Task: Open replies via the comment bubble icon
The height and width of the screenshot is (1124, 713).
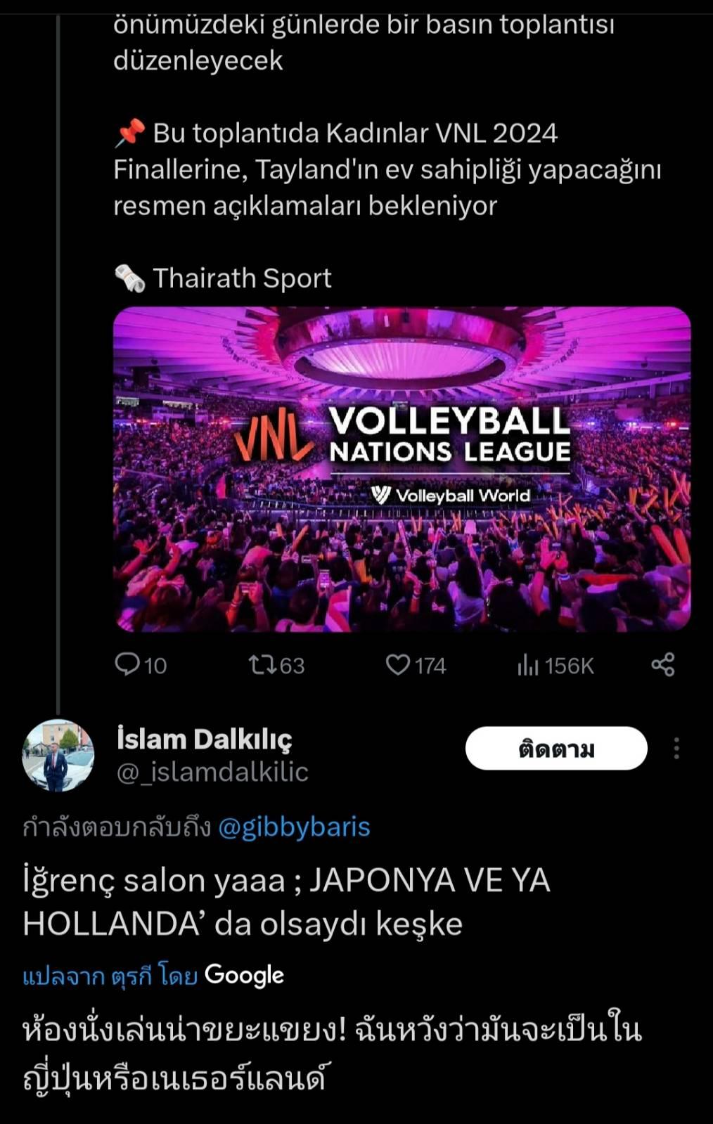Action: (x=127, y=664)
